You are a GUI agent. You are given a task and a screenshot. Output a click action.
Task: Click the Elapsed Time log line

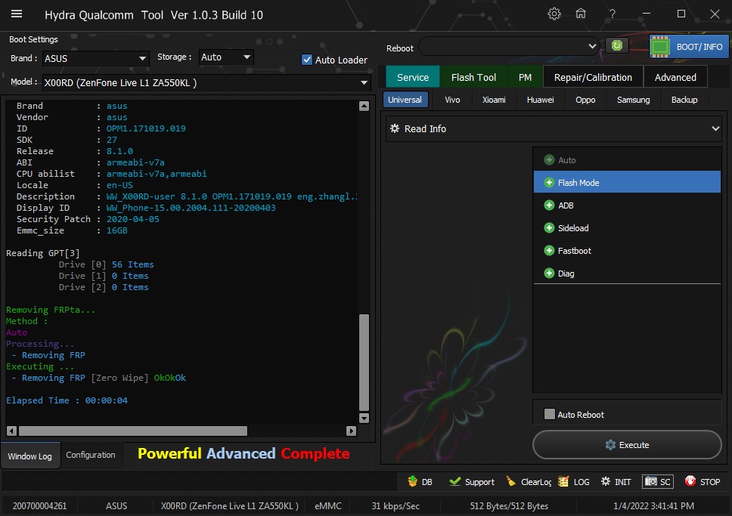[67, 400]
